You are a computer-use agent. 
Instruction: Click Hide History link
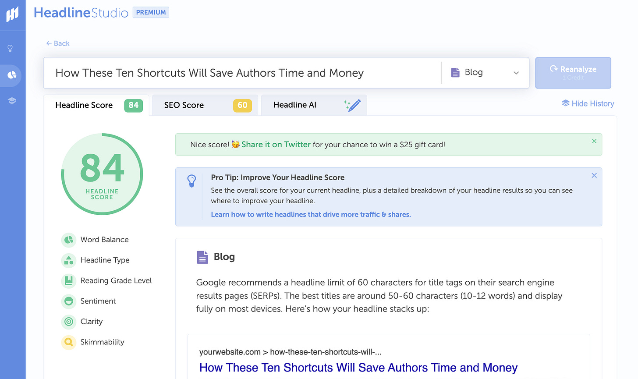tap(588, 103)
